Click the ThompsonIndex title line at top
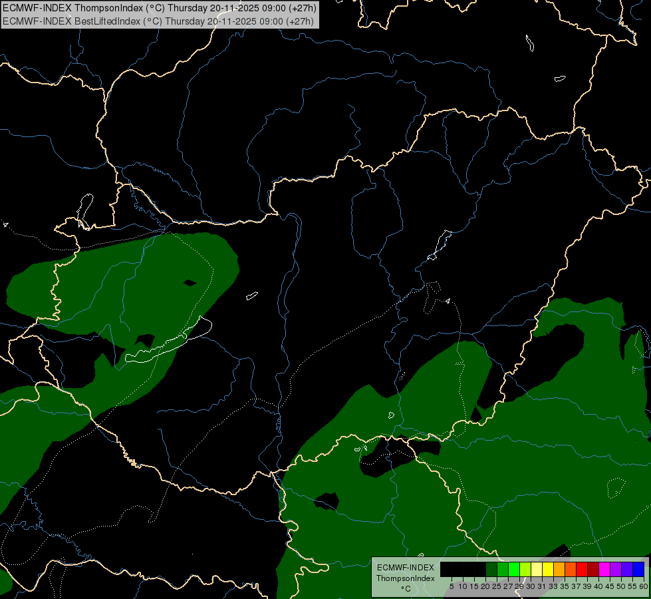The width and height of the screenshot is (651, 599). (160, 7)
